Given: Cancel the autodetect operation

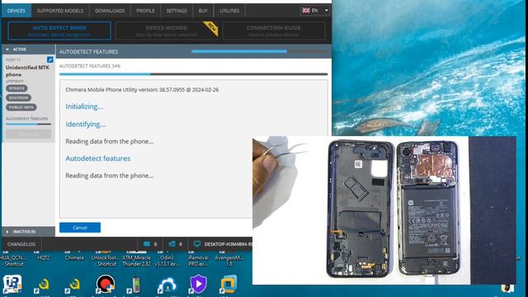Looking at the screenshot, I should 80,228.
